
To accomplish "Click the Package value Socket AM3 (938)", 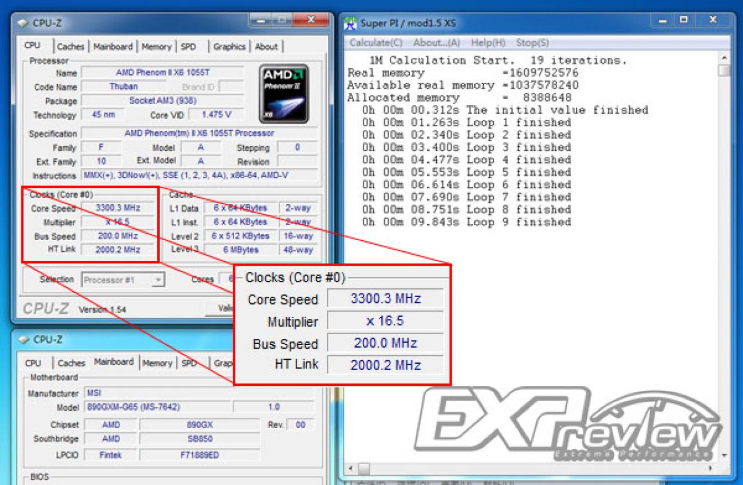I will coord(162,100).
